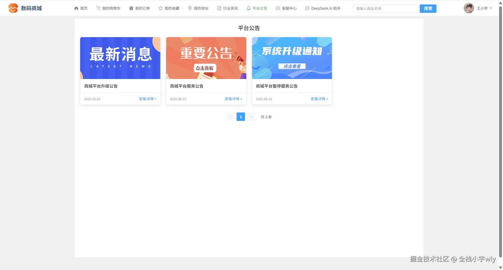Click the 搜索 button
The height and width of the screenshot is (270, 503).
tap(428, 9)
